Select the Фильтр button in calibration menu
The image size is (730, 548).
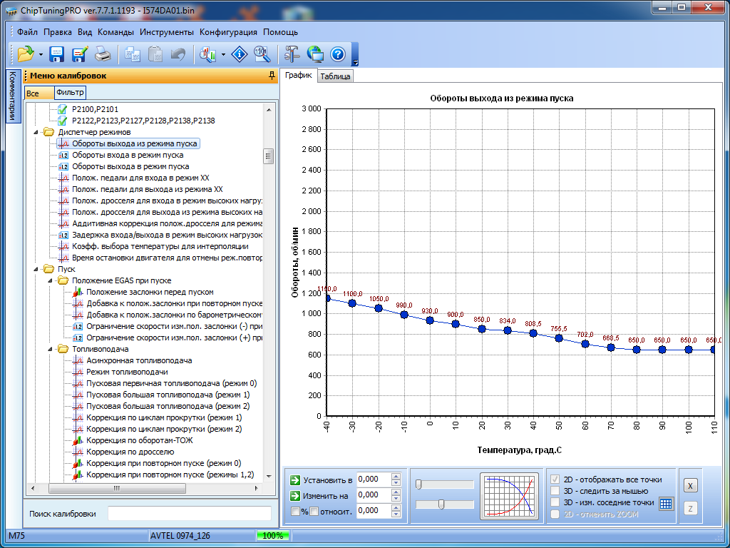click(70, 93)
